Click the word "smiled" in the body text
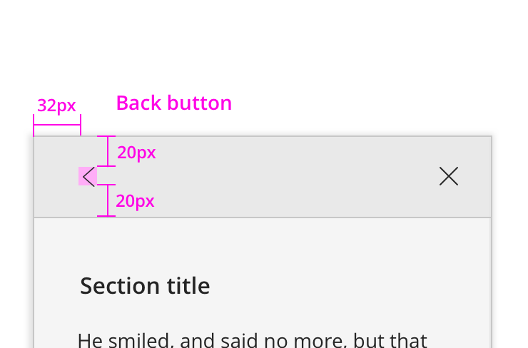 (141, 339)
